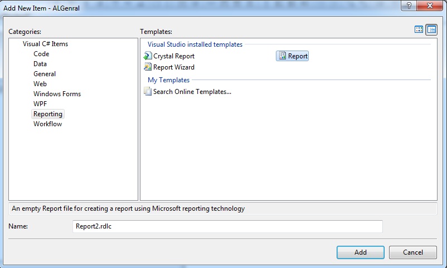The height and width of the screenshot is (268, 447).
Task: Click the dialog help question mark button
Action: coord(409,6)
